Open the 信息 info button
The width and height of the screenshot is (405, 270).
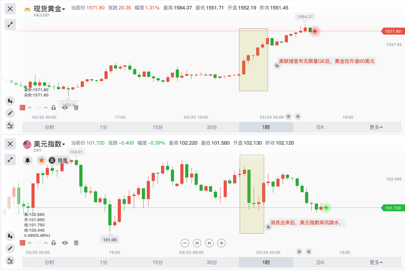tap(59, 160)
